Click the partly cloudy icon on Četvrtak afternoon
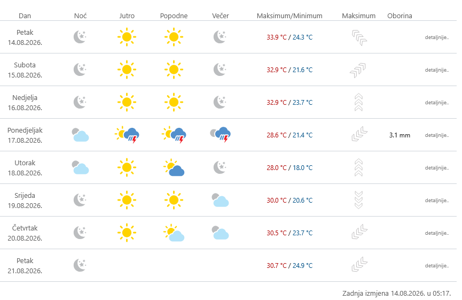462x300 pixels. [174, 233]
